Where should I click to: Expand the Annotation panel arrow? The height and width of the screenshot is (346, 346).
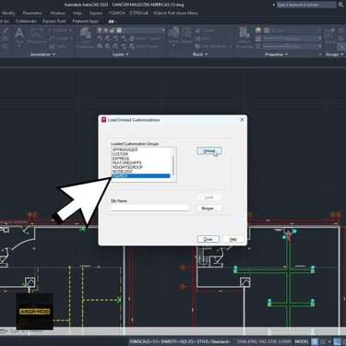(42, 54)
